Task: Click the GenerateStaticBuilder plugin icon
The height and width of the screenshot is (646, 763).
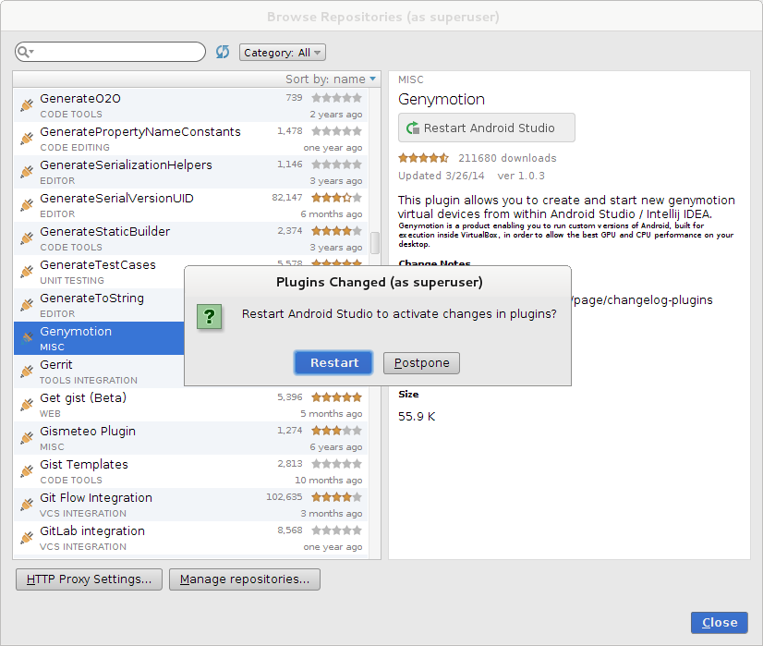Action: click(27, 238)
